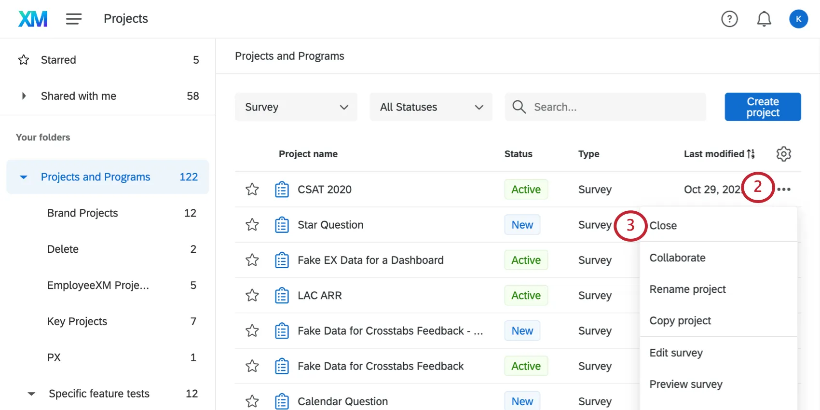The width and height of the screenshot is (820, 410).
Task: Toggle star for Fake EX Data project
Action: point(252,260)
